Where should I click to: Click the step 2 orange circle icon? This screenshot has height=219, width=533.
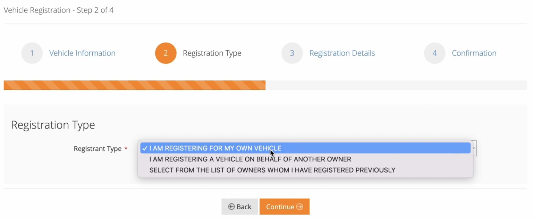pyautogui.click(x=166, y=53)
